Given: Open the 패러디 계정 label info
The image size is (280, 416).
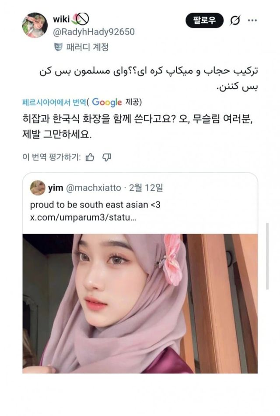Looking at the screenshot, I should click(x=87, y=47).
